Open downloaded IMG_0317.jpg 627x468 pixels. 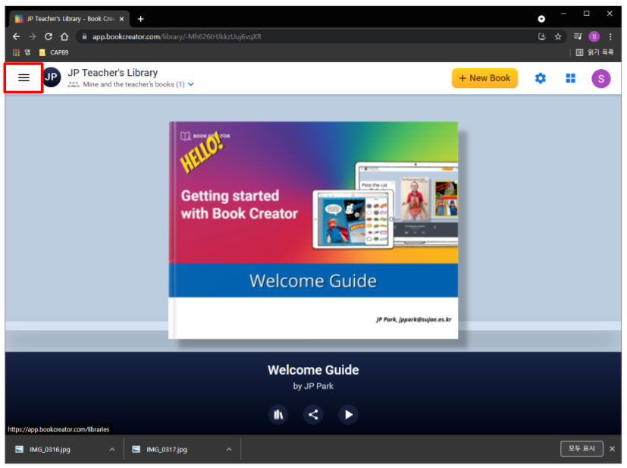point(166,450)
